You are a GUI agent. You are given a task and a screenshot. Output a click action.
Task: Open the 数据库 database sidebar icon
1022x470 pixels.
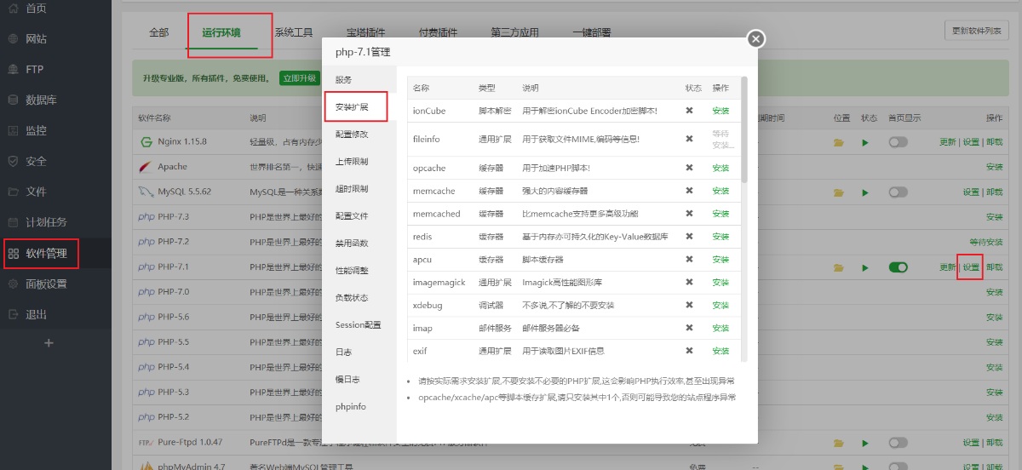click(x=13, y=100)
